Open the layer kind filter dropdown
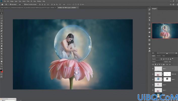 click(156, 59)
